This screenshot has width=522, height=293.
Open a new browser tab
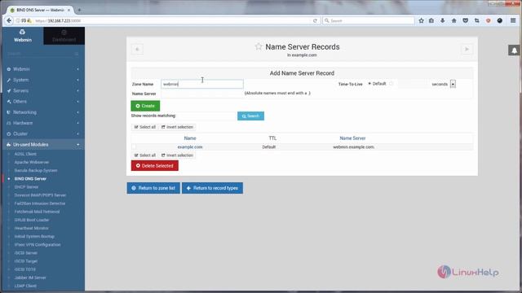[79, 10]
